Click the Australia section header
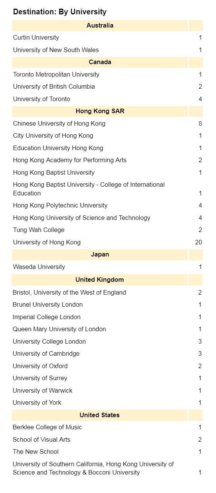 click(x=100, y=26)
